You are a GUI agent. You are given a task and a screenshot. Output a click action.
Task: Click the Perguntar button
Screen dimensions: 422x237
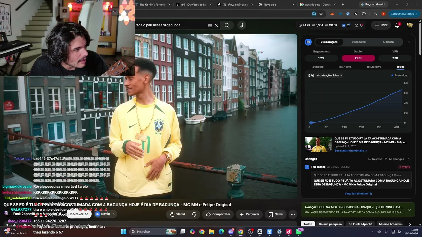tap(249, 214)
